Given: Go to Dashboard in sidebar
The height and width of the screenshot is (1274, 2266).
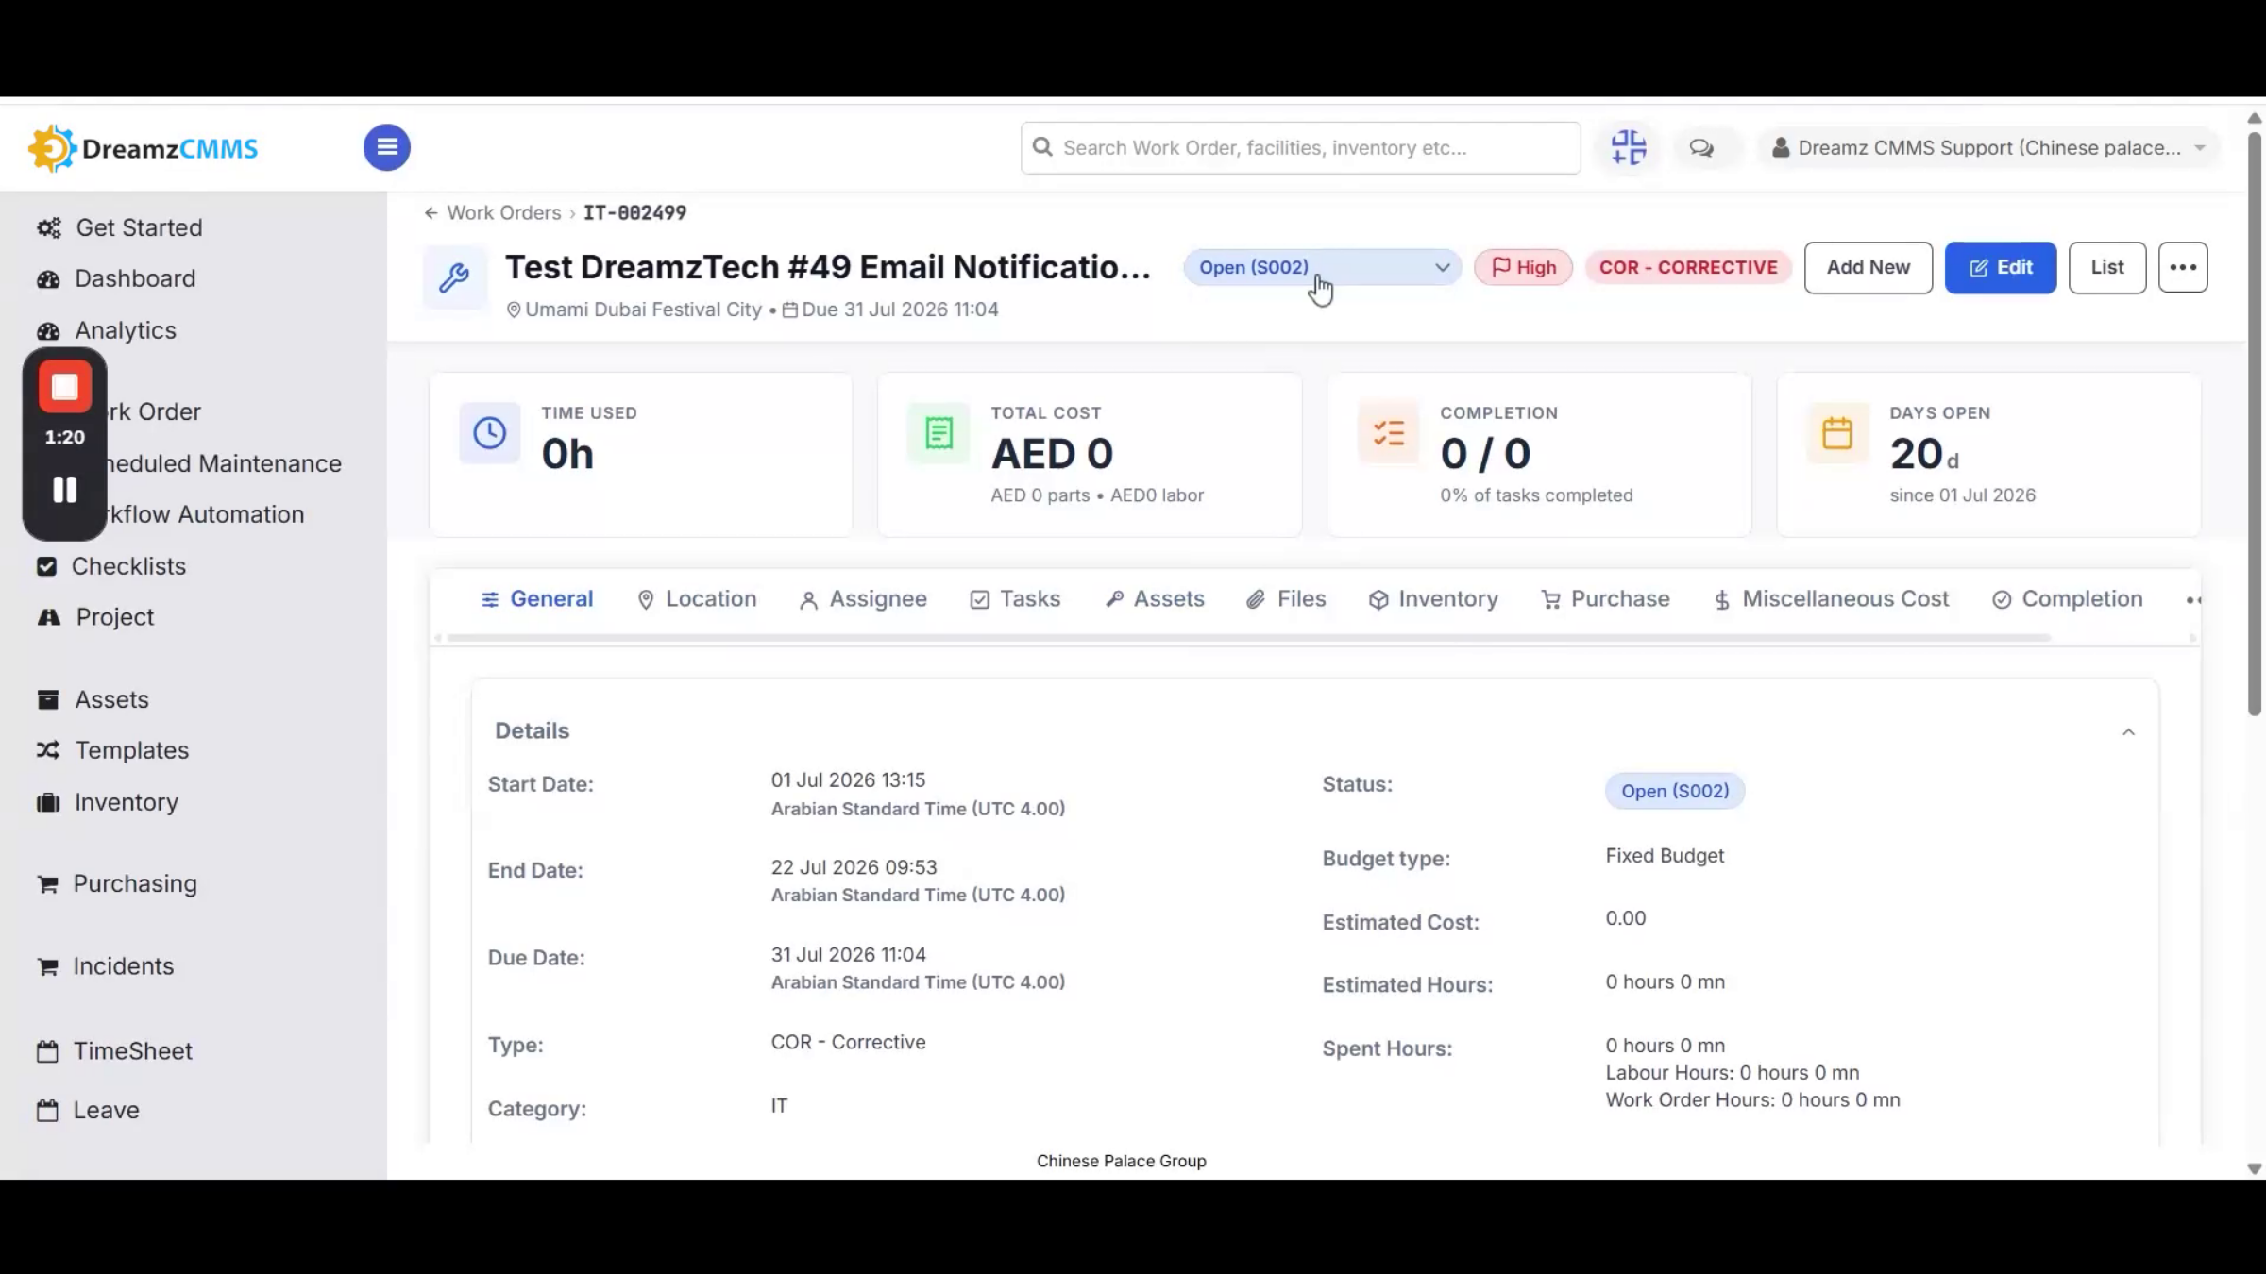Looking at the screenshot, I should point(116,279).
